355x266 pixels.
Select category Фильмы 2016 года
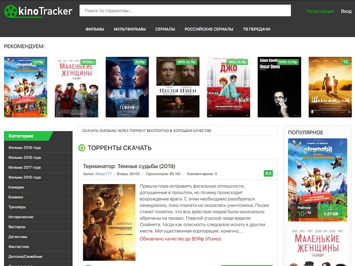coord(38,177)
